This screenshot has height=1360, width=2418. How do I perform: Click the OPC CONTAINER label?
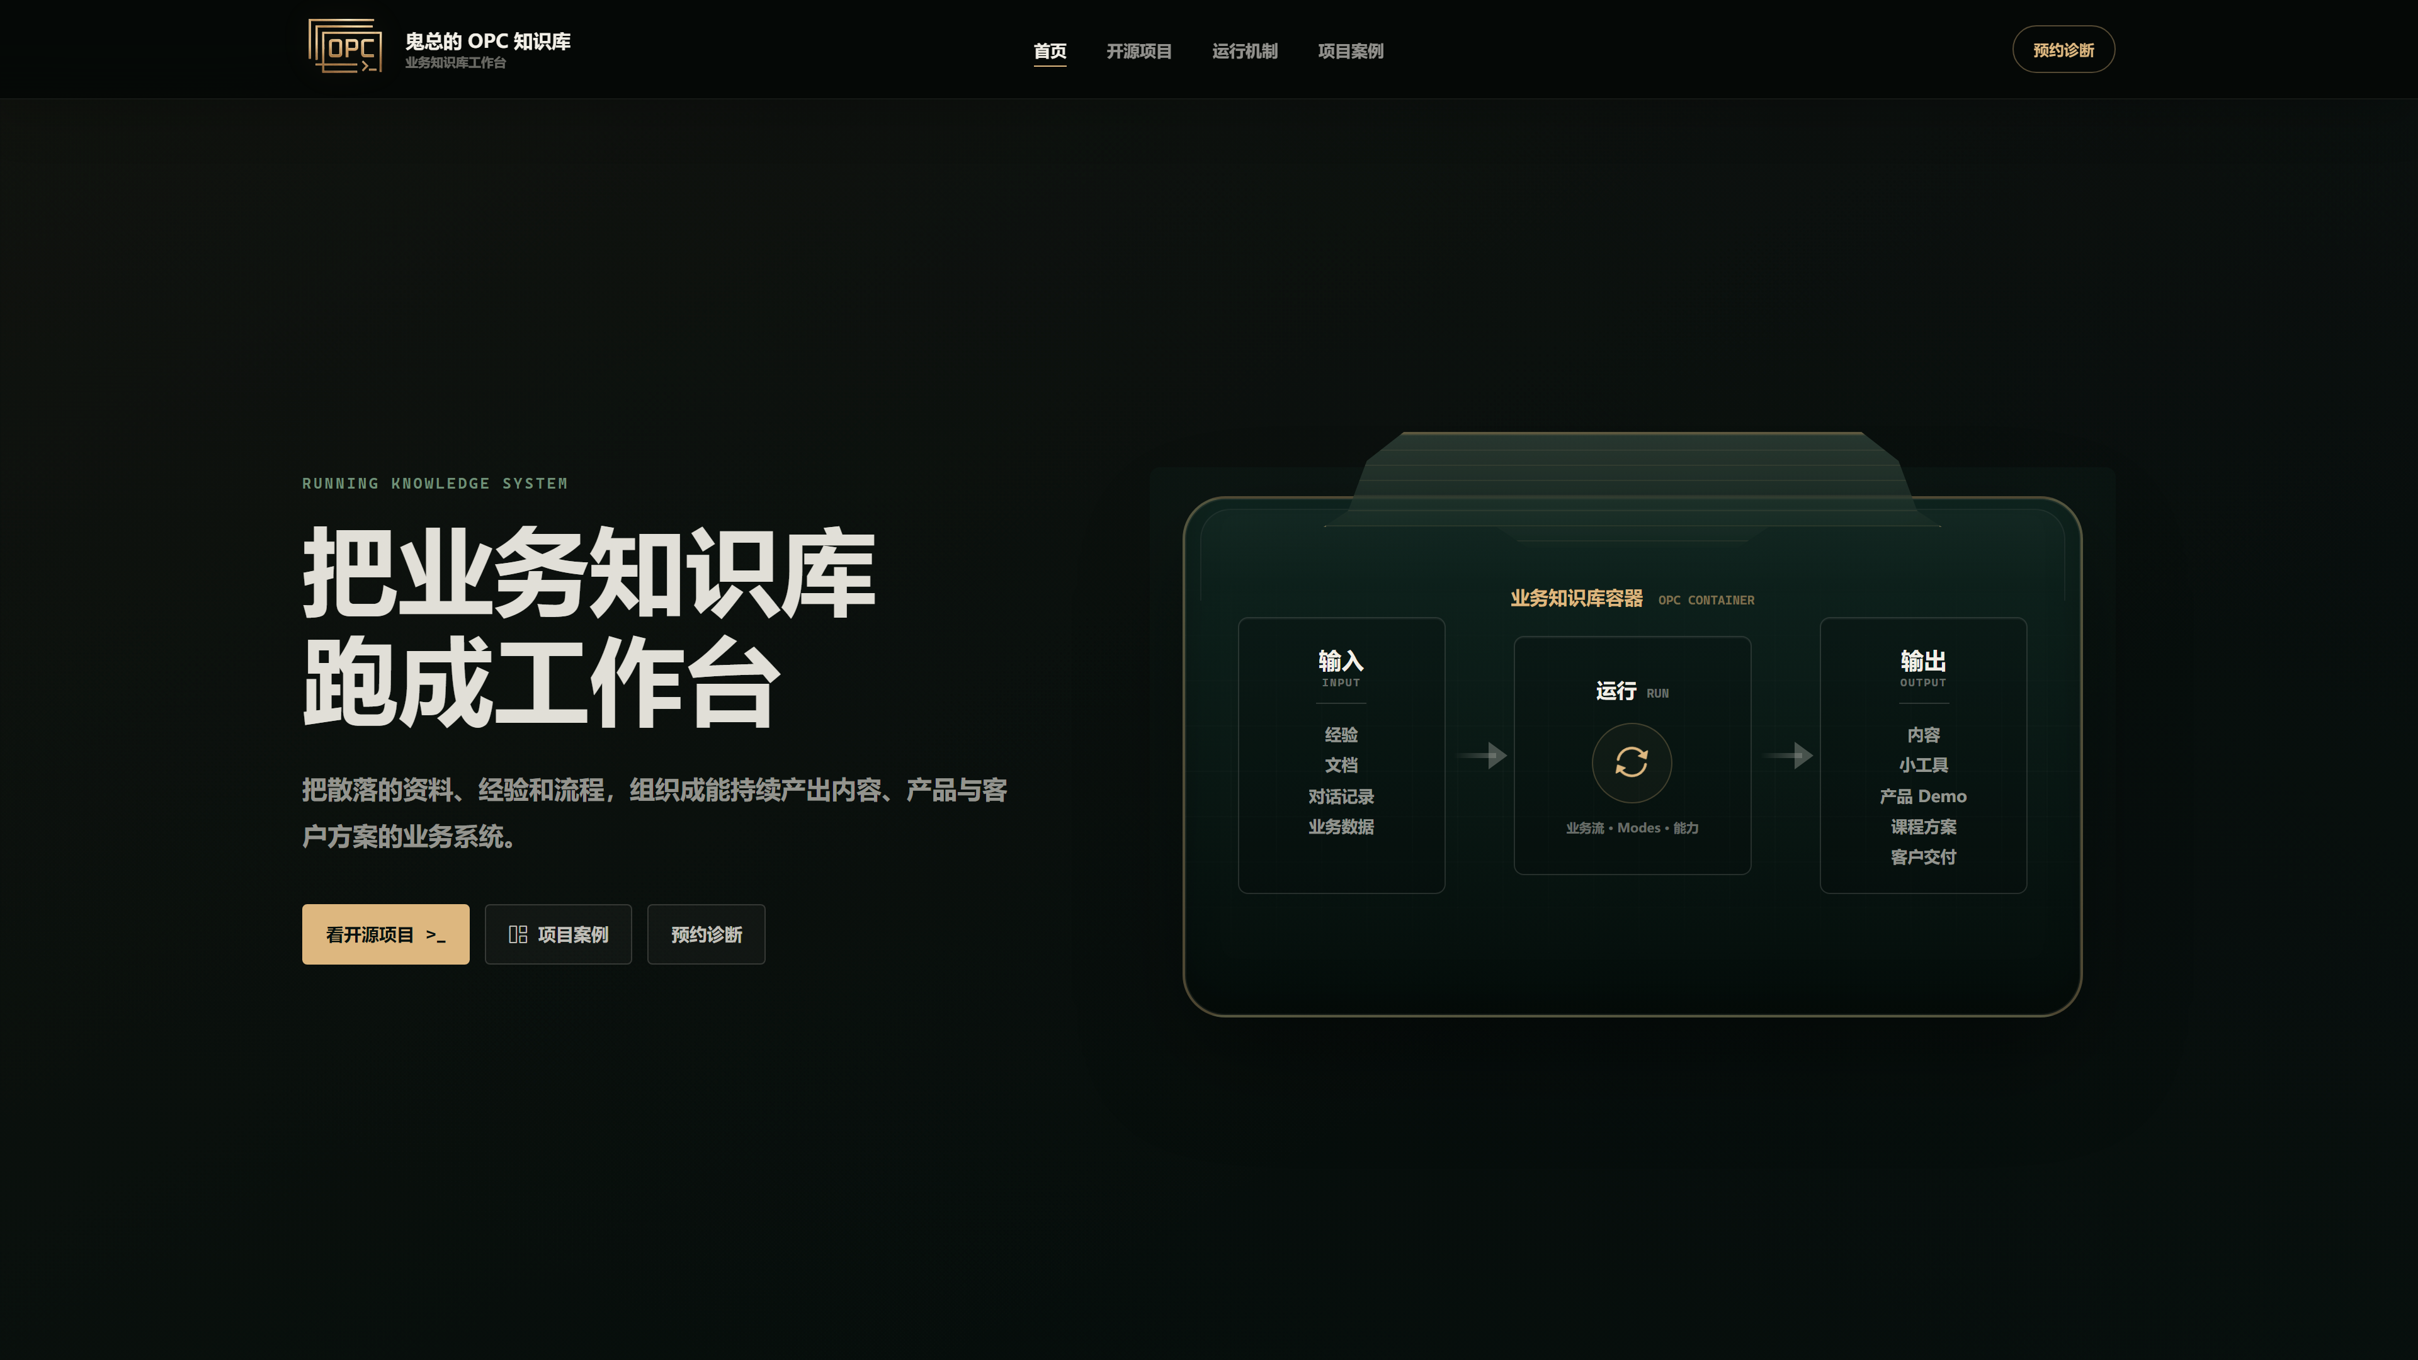[x=1706, y=601]
